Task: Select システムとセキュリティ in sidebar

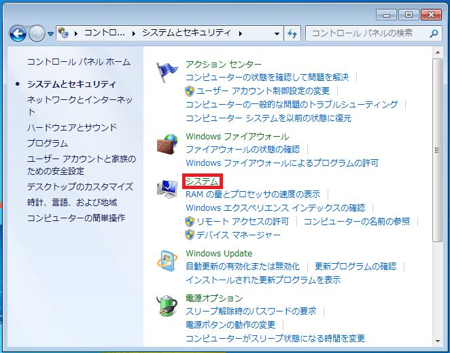Action: click(71, 84)
